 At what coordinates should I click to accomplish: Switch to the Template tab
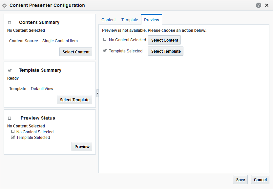pos(130,20)
